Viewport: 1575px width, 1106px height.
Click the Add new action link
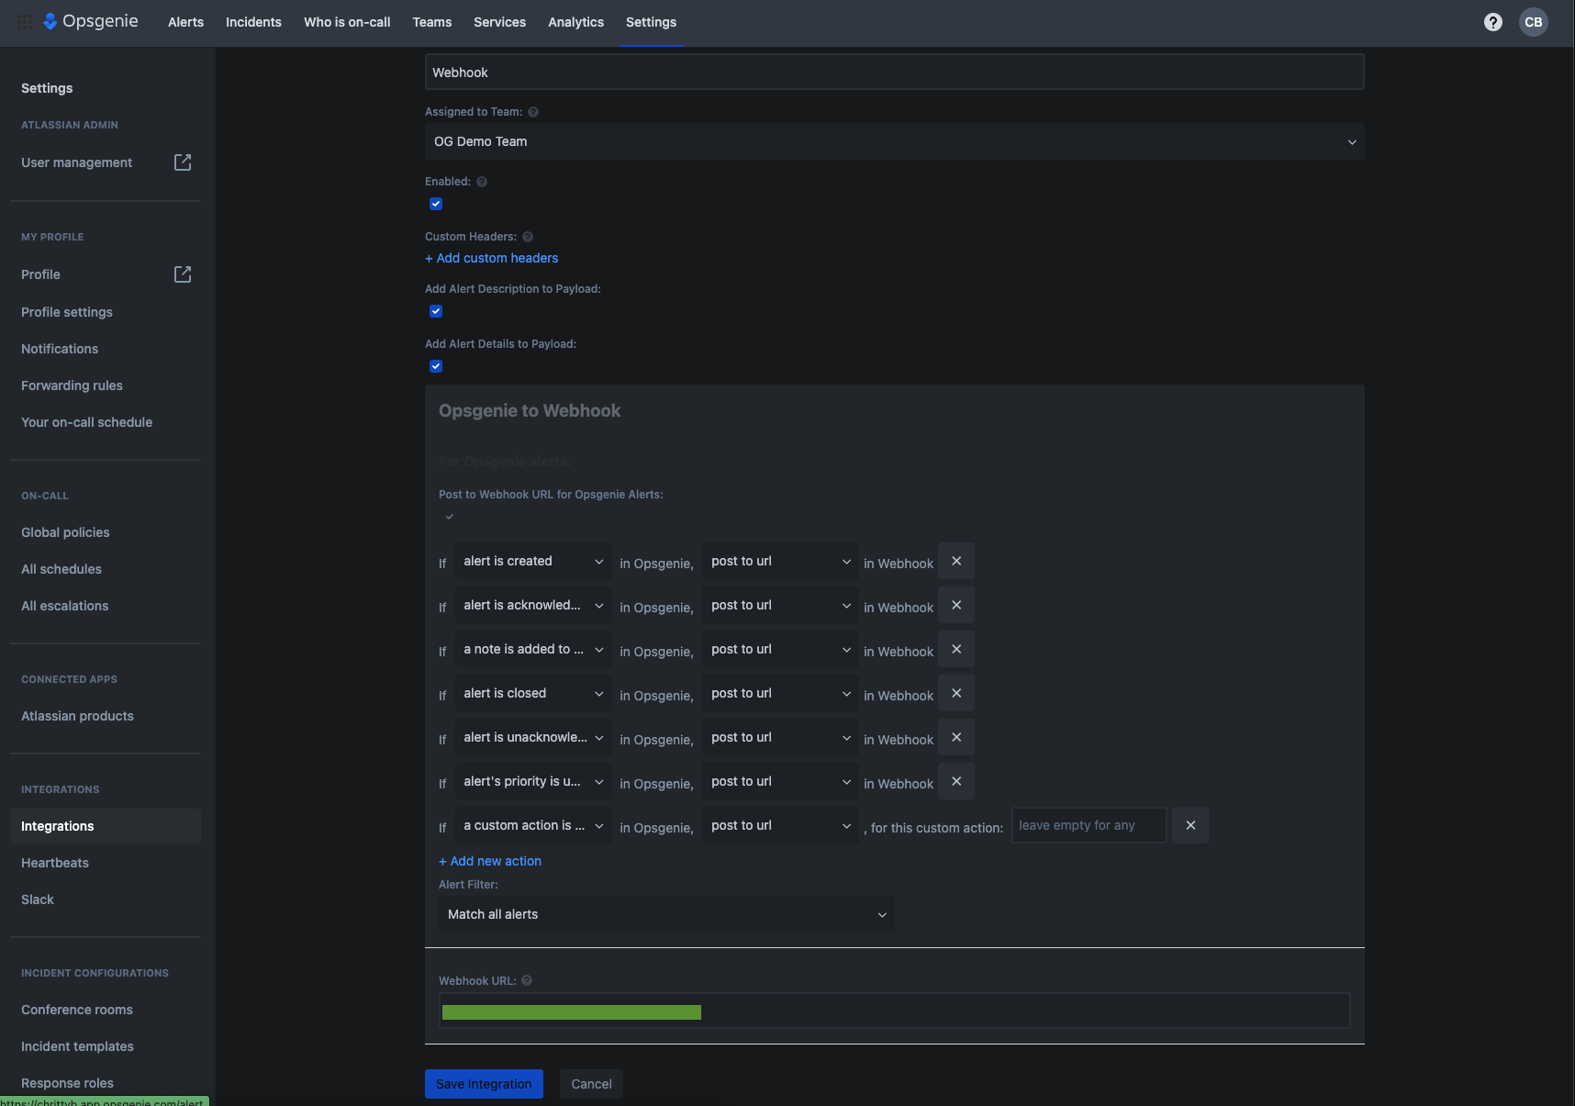[x=490, y=861]
